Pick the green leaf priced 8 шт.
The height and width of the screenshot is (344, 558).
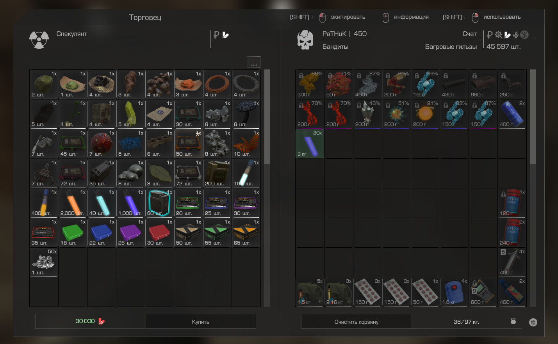click(159, 173)
